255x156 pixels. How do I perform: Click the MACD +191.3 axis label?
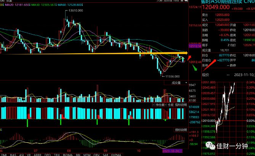click(194, 132)
